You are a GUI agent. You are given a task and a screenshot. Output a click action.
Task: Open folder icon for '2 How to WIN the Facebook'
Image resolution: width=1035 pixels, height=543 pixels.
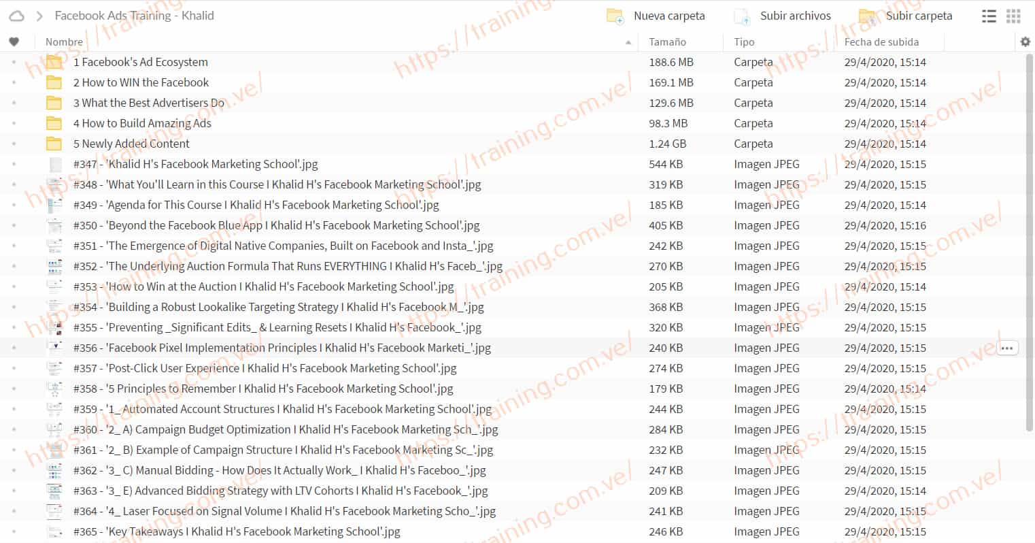pos(54,82)
